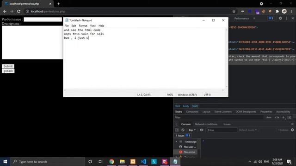The height and width of the screenshot is (166, 296).
Task: Select the Issues drawer tab
Action: [227, 124]
